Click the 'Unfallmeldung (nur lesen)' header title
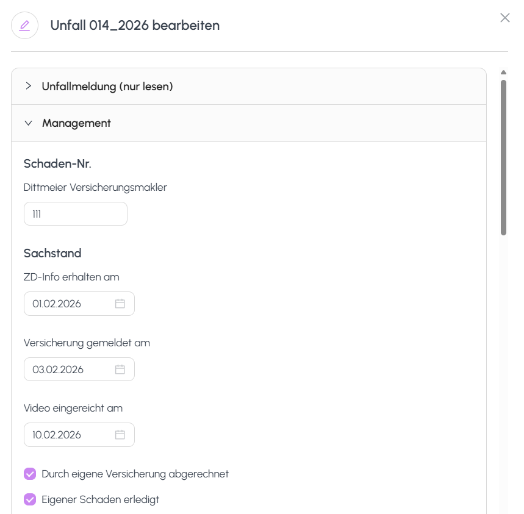The height and width of the screenshot is (514, 524). (x=107, y=87)
